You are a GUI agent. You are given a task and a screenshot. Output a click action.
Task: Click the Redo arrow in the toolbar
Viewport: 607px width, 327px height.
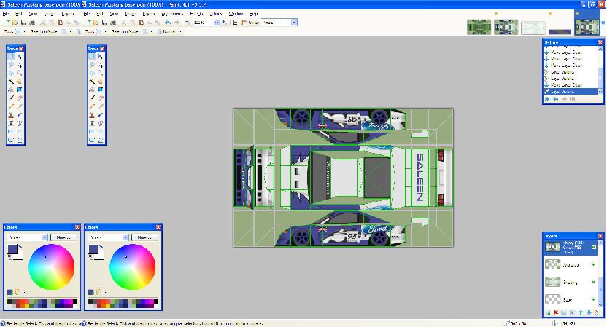tap(177, 23)
